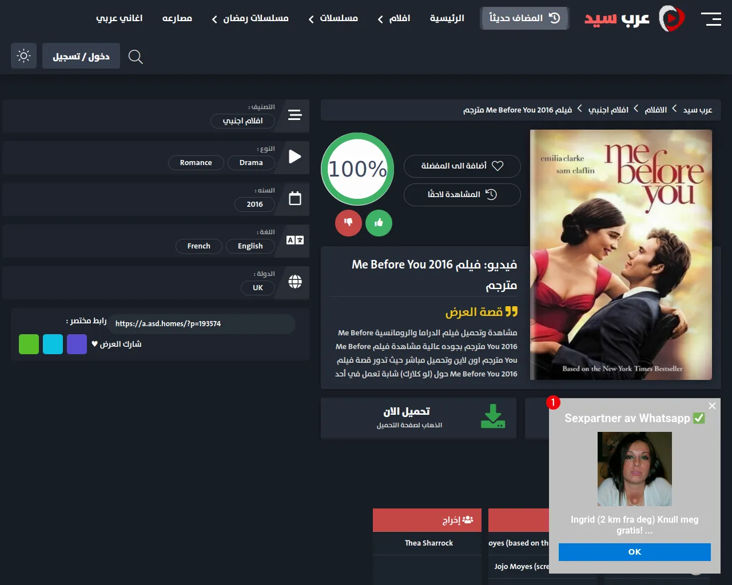The image size is (732, 585).
Task: Close the Whatsapp ad popup
Action: click(712, 406)
